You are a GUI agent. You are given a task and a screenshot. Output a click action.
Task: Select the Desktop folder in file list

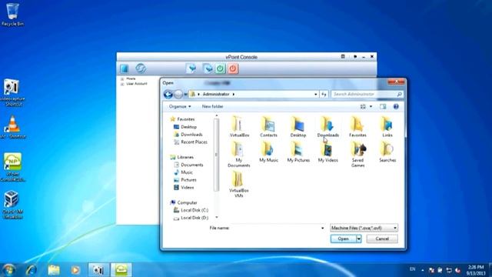298,127
